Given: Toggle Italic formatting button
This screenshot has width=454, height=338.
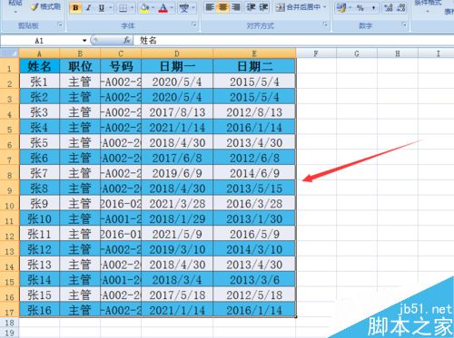Looking at the screenshot, I should click(x=88, y=8).
